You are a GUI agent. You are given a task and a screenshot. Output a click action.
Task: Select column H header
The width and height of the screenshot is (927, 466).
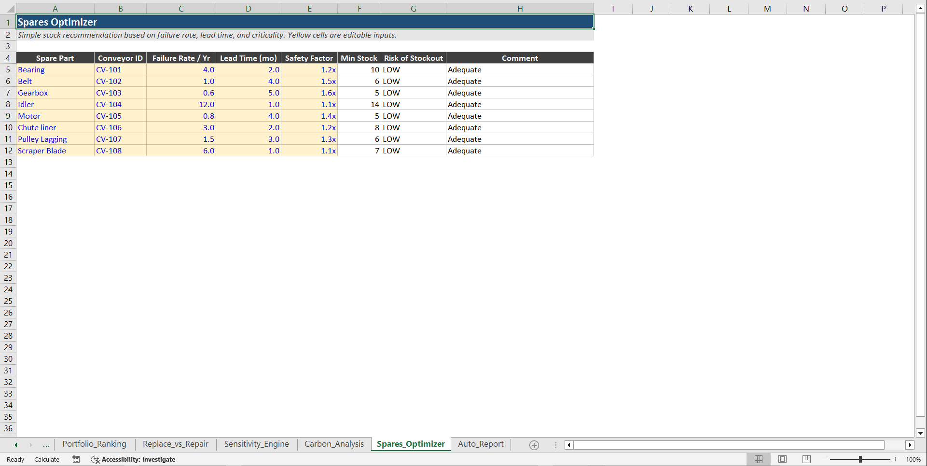point(520,9)
